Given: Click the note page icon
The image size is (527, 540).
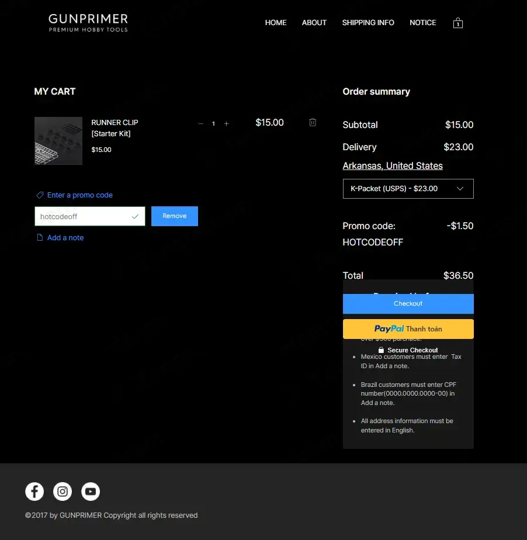Looking at the screenshot, I should (x=40, y=237).
